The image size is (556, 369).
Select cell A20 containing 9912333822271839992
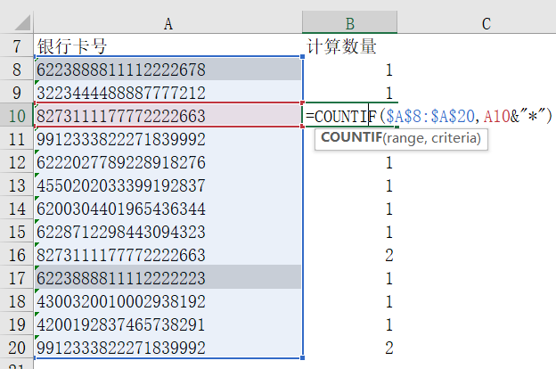tap(168, 347)
